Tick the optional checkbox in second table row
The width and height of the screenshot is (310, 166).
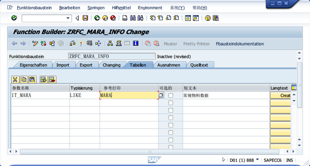[x=171, y=103]
